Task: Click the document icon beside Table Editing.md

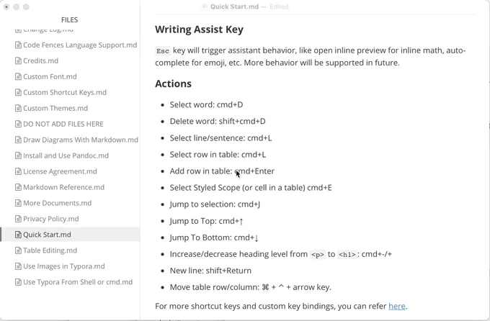Action: point(19,250)
